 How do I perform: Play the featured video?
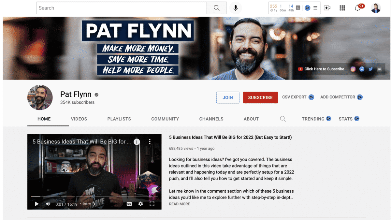[37, 204]
